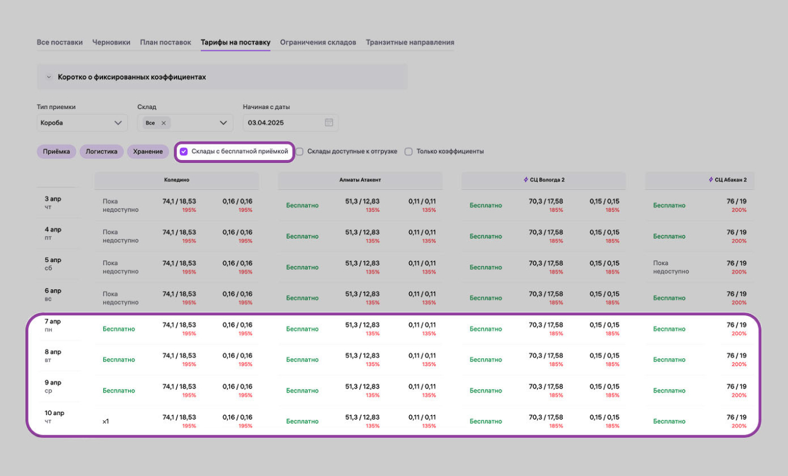Screen dimensions: 788x476
Task: Click Алматы '0,11 / 0,11' value for 7 апр
Action: (x=422, y=325)
